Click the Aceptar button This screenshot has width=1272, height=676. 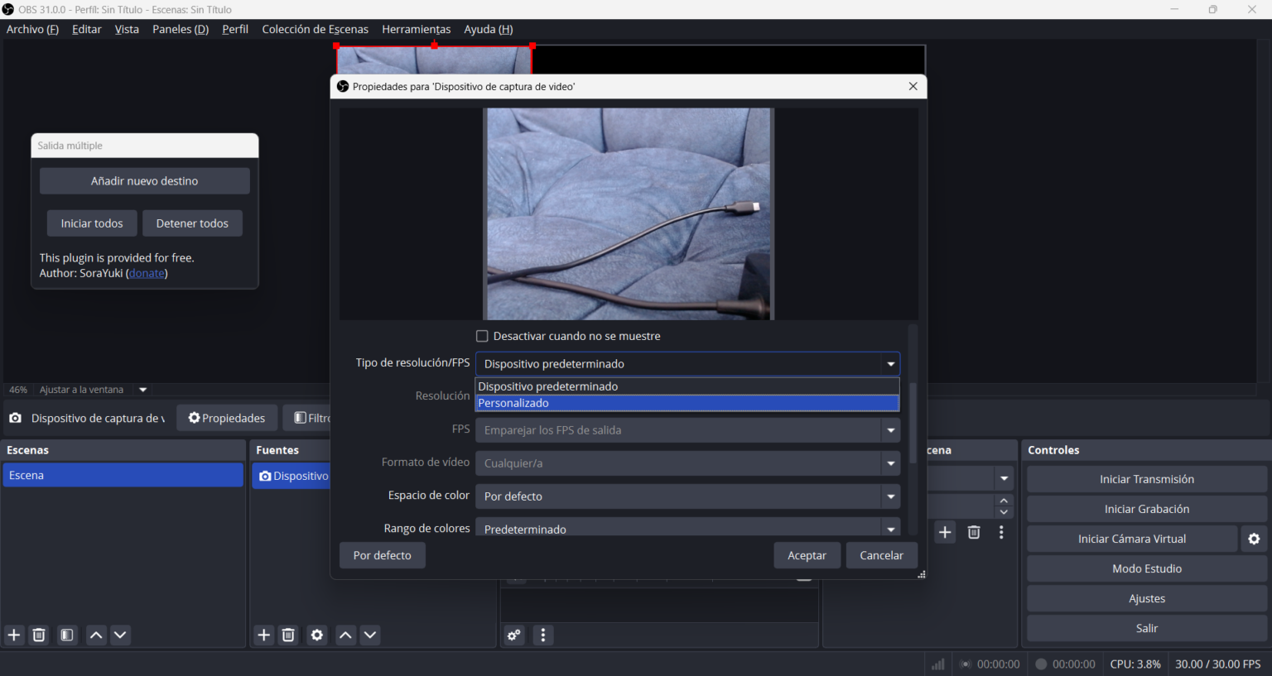[x=807, y=555]
